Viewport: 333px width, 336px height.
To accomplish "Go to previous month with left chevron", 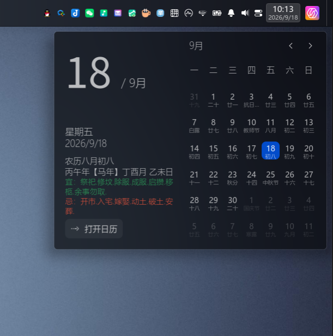I will [290, 46].
